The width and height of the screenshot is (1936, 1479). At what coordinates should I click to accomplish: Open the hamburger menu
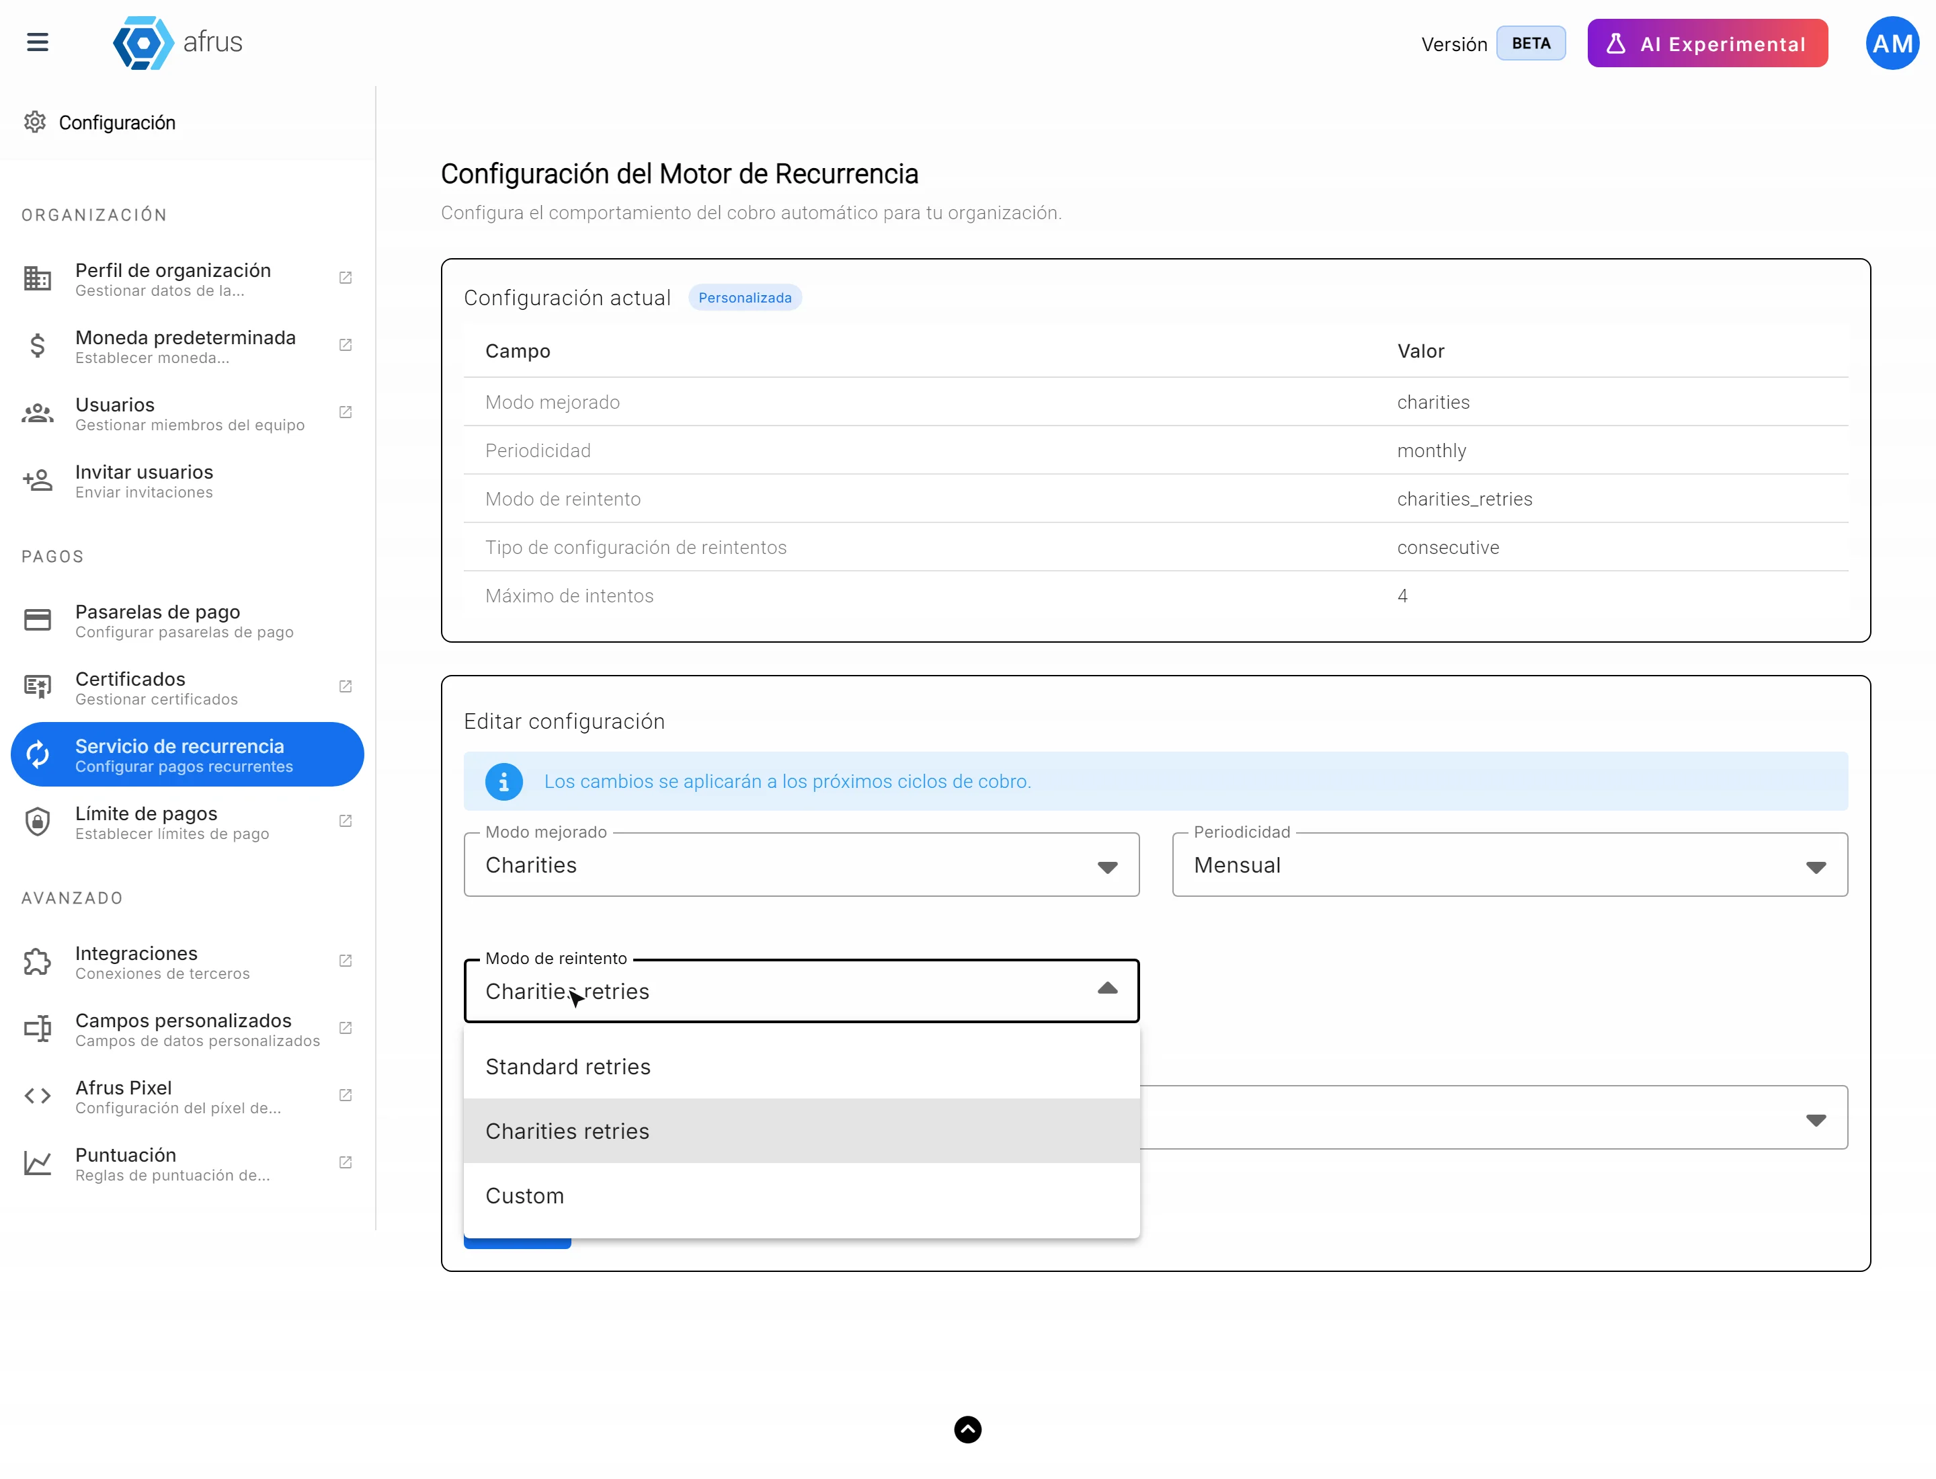tap(37, 42)
